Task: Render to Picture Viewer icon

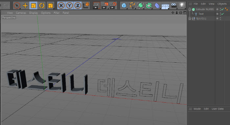Action: tap(105, 6)
